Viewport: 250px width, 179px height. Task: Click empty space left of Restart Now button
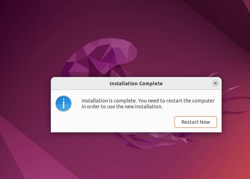pyautogui.click(x=128, y=122)
